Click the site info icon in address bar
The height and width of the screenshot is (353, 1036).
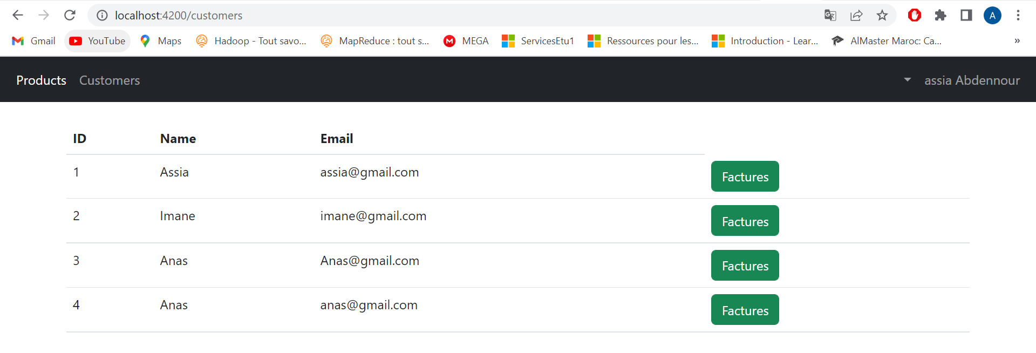[x=102, y=15]
